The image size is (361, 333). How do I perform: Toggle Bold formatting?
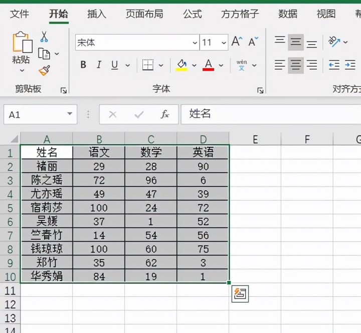coord(83,65)
